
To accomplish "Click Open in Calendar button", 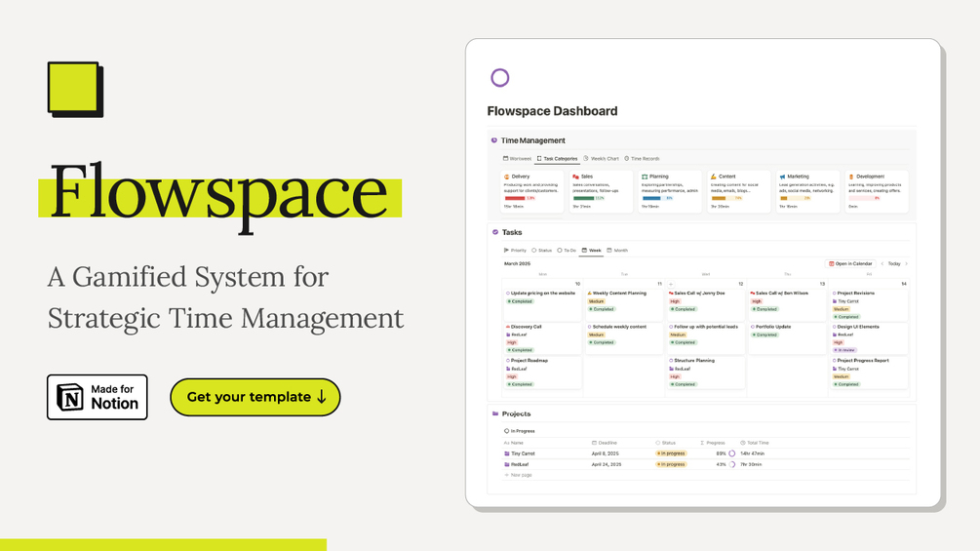I will 850,263.
